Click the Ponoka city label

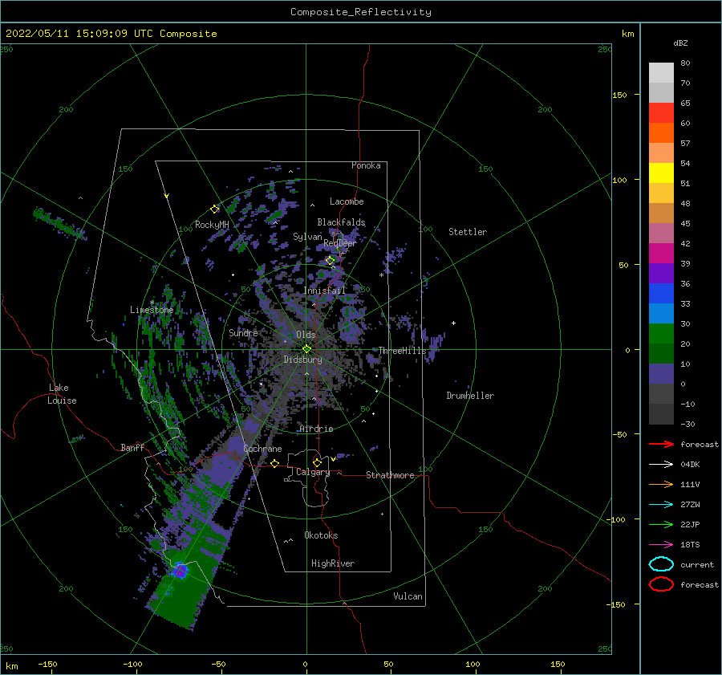click(x=366, y=165)
